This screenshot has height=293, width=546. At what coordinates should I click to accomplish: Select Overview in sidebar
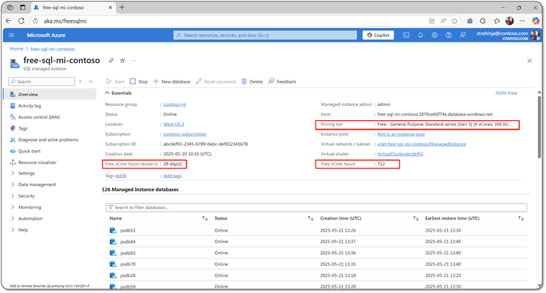point(50,94)
